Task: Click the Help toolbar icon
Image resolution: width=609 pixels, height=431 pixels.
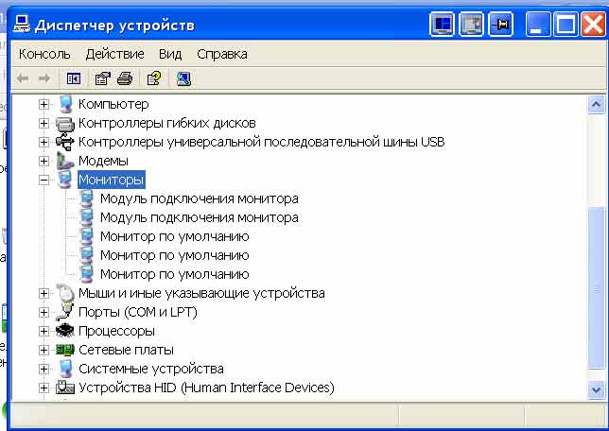Action: click(152, 78)
